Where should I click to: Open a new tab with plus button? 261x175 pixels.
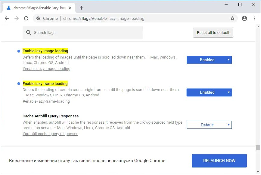(x=82, y=8)
